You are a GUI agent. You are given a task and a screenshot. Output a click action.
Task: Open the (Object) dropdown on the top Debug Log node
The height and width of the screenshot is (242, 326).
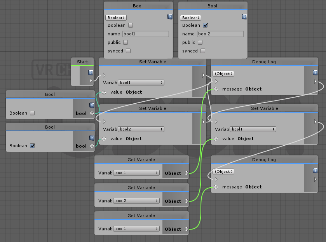[223, 73]
